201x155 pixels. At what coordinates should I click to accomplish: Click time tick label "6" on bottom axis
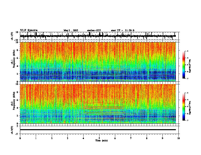(115, 138)
